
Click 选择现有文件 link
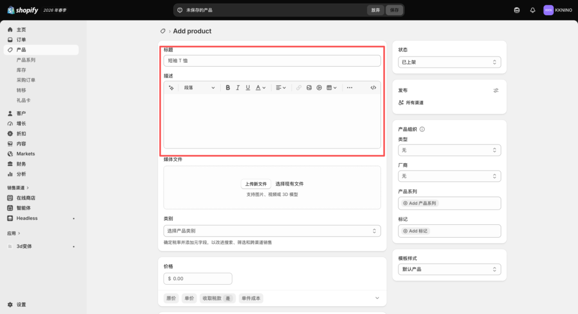click(x=290, y=184)
